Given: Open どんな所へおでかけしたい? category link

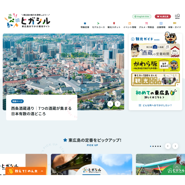Looking at the screenshot, I should [155, 105].
